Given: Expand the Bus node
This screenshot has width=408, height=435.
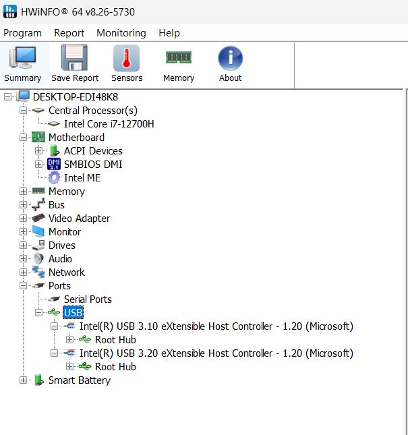Looking at the screenshot, I should coord(24,205).
